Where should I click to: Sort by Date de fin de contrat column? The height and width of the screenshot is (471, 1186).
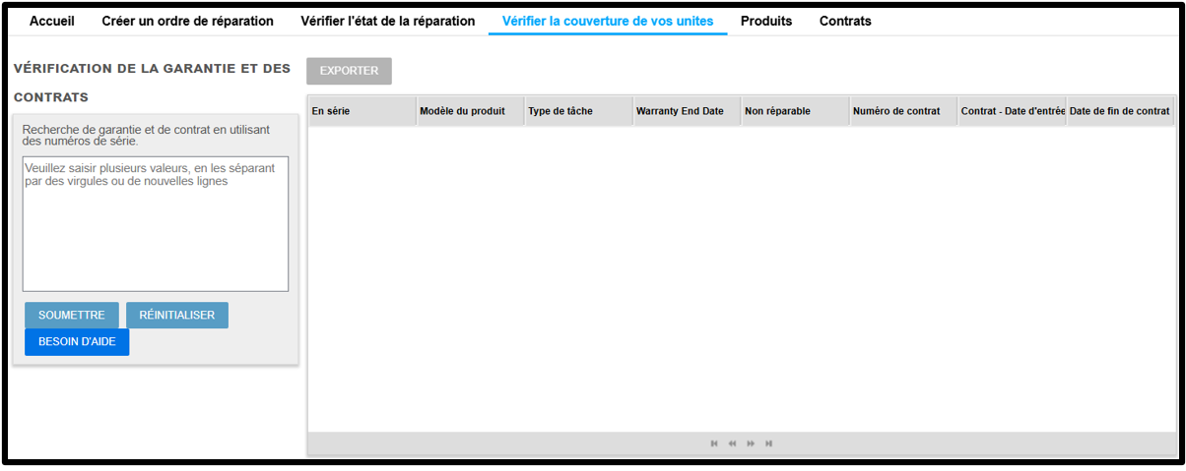(x=1121, y=111)
